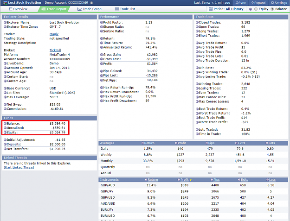Click info icon next to Time in Trade
The image size is (290, 221).
[197, 134]
